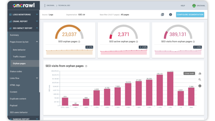Click the magnifier zoom icon on chart
Screen dimensions: 215x121
[200, 80]
